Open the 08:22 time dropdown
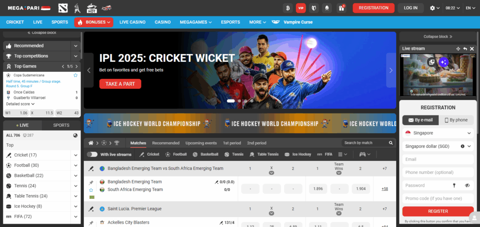Viewport: 480px width, 227px height. pyautogui.click(x=453, y=8)
